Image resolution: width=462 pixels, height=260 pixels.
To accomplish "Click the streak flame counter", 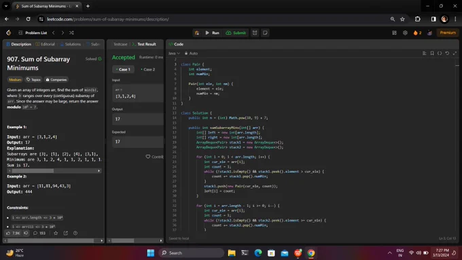I will tap(417, 33).
